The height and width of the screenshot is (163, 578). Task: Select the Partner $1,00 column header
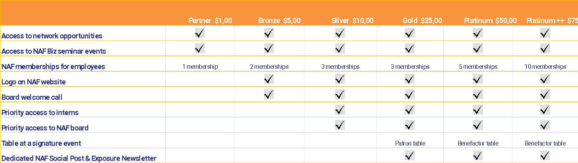click(210, 21)
